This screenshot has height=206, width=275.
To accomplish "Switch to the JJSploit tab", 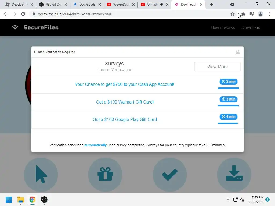I will (53, 5).
